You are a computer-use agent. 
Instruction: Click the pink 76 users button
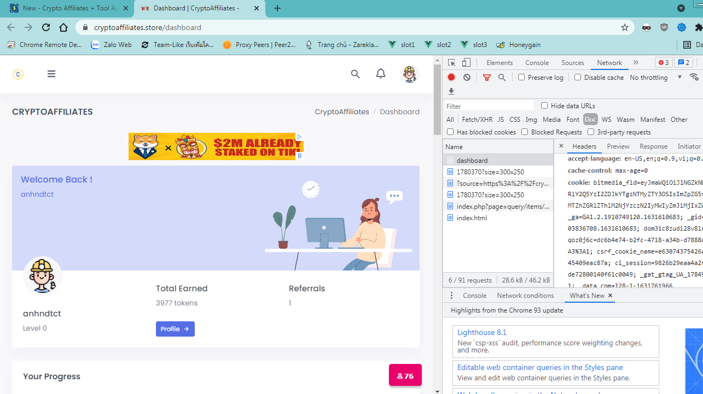405,375
